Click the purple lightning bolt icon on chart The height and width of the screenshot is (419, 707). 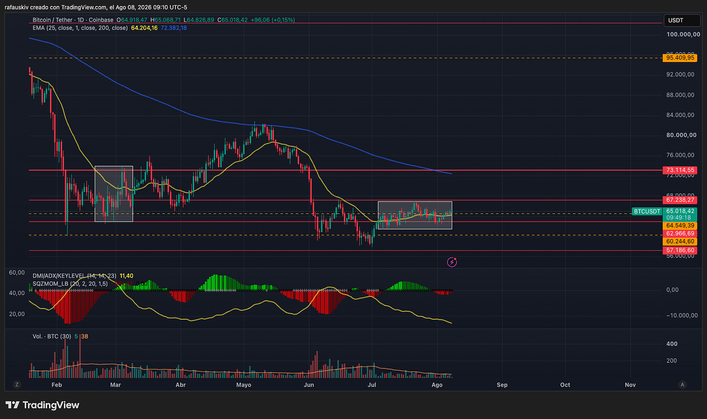click(x=452, y=262)
